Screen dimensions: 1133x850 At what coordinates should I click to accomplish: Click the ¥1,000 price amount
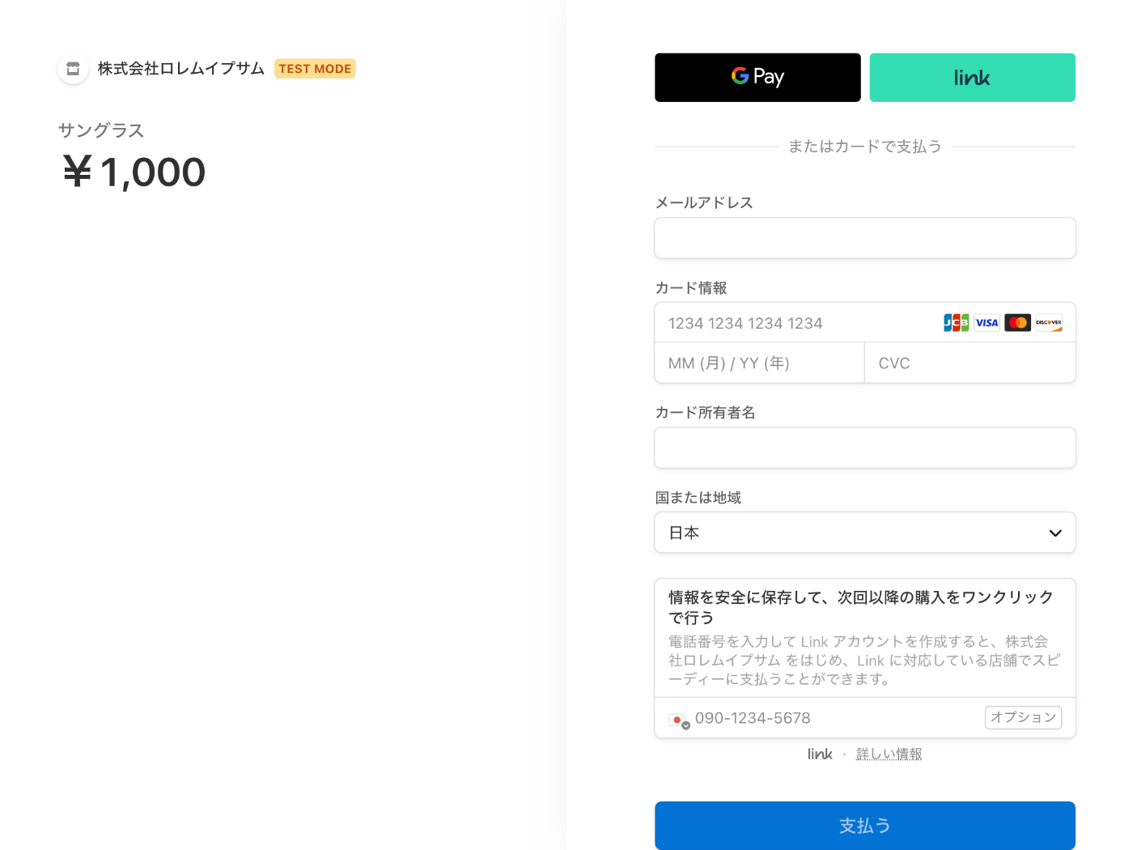point(134,172)
